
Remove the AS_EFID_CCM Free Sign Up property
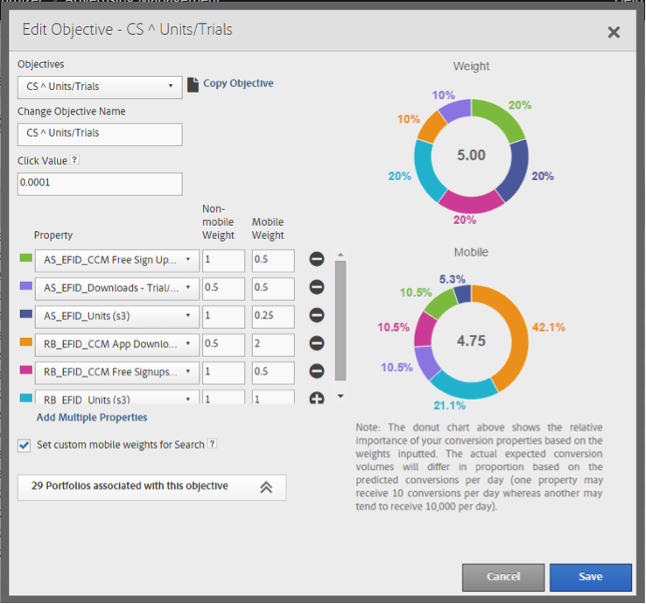[316, 259]
